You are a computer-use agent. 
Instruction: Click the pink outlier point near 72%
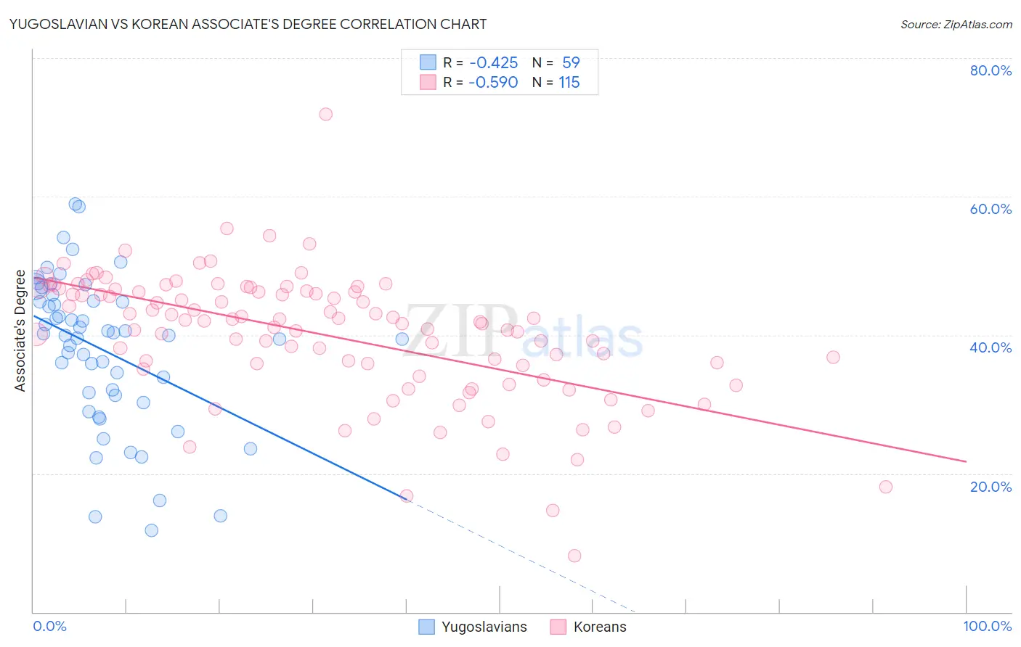pyautogui.click(x=326, y=114)
